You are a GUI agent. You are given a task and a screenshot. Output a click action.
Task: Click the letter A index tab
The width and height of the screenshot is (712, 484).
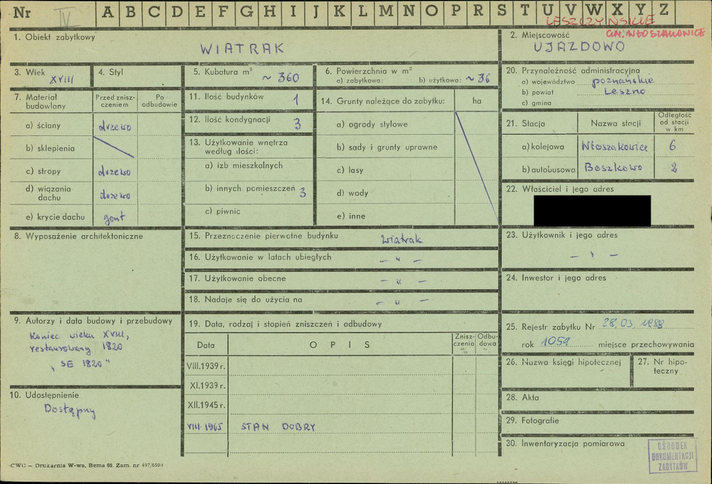click(107, 12)
